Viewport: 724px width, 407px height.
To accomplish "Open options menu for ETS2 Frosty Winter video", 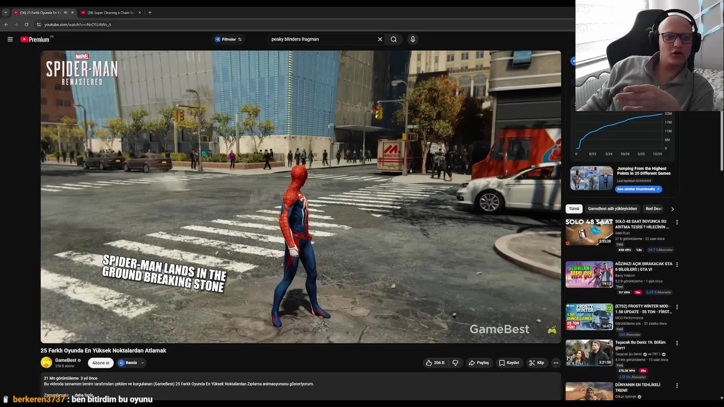I will pos(677,307).
